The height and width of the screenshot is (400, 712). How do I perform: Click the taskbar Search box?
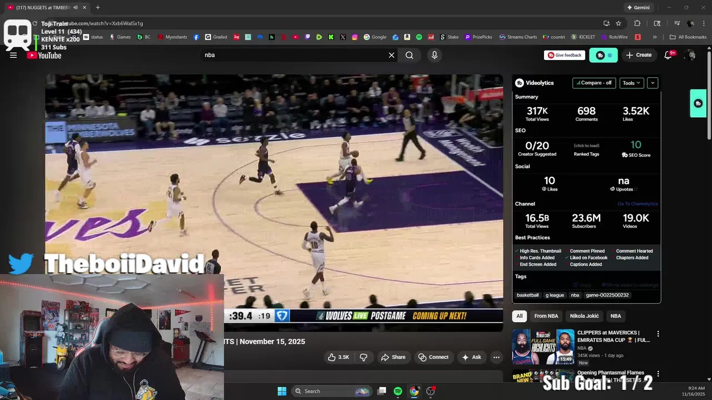(332, 391)
